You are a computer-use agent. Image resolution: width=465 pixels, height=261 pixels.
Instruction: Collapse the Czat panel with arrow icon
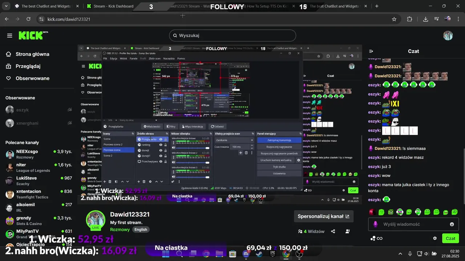[x=371, y=51]
